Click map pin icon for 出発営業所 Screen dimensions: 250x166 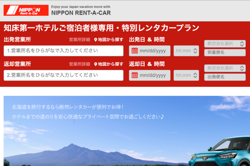click(x=96, y=40)
